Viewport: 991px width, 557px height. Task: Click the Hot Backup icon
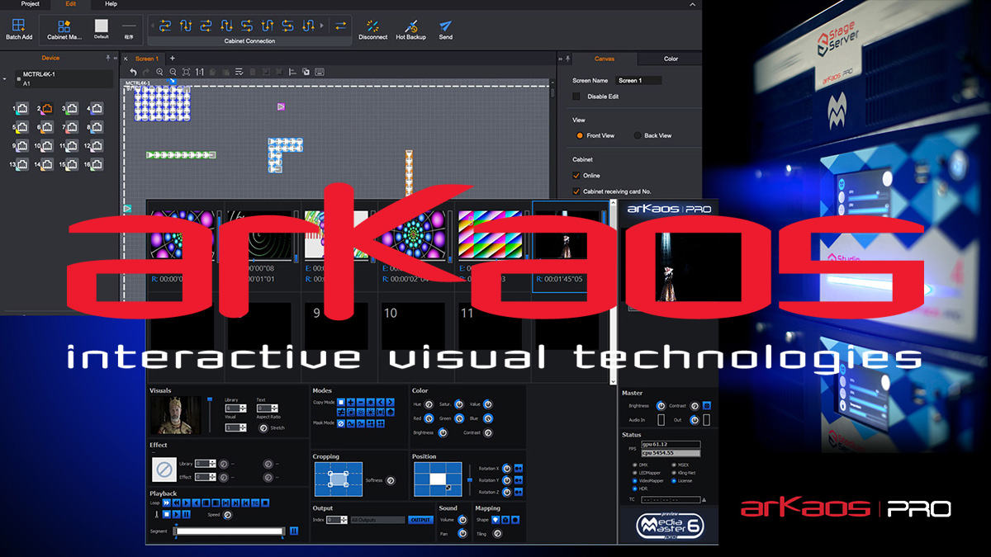click(411, 26)
